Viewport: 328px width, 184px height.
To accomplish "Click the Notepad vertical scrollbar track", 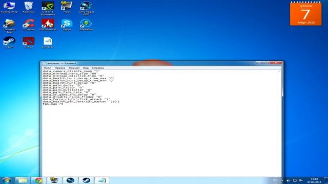I will [x=279, y=125].
